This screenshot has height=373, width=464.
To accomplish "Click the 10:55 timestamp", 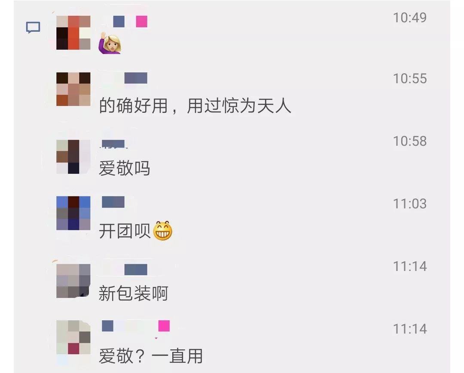I will point(410,78).
